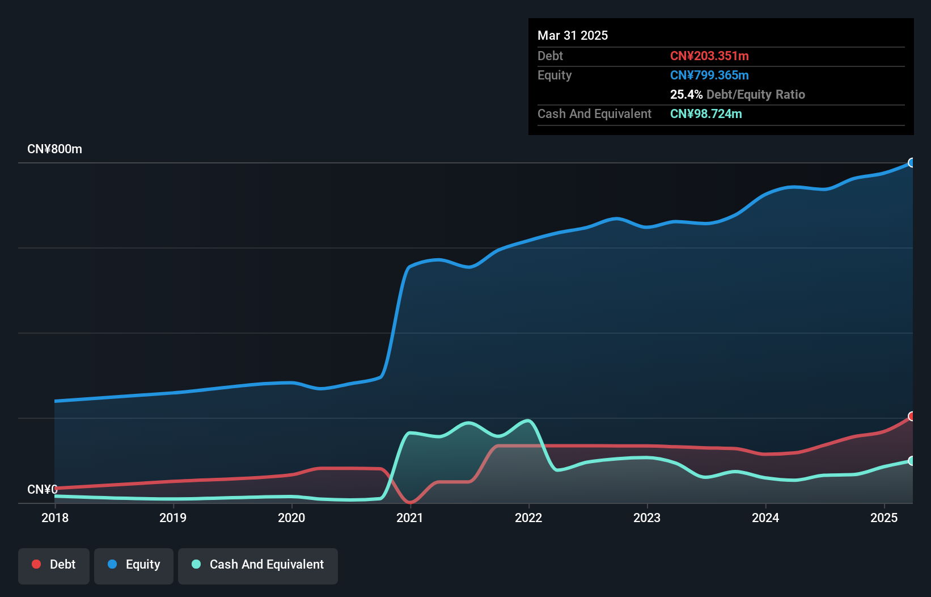
Task: Click the tooltip's Cash And Equivalent row label
Action: click(594, 113)
